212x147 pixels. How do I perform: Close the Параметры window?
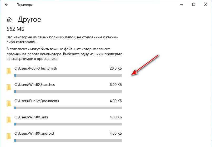pyautogui.click(x=206, y=4)
